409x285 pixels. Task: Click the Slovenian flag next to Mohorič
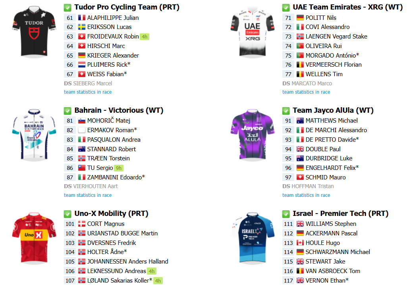[82, 121]
